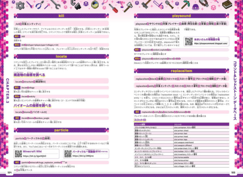Click the /kill syntax box

pyautogui.click(x=61, y=24)
